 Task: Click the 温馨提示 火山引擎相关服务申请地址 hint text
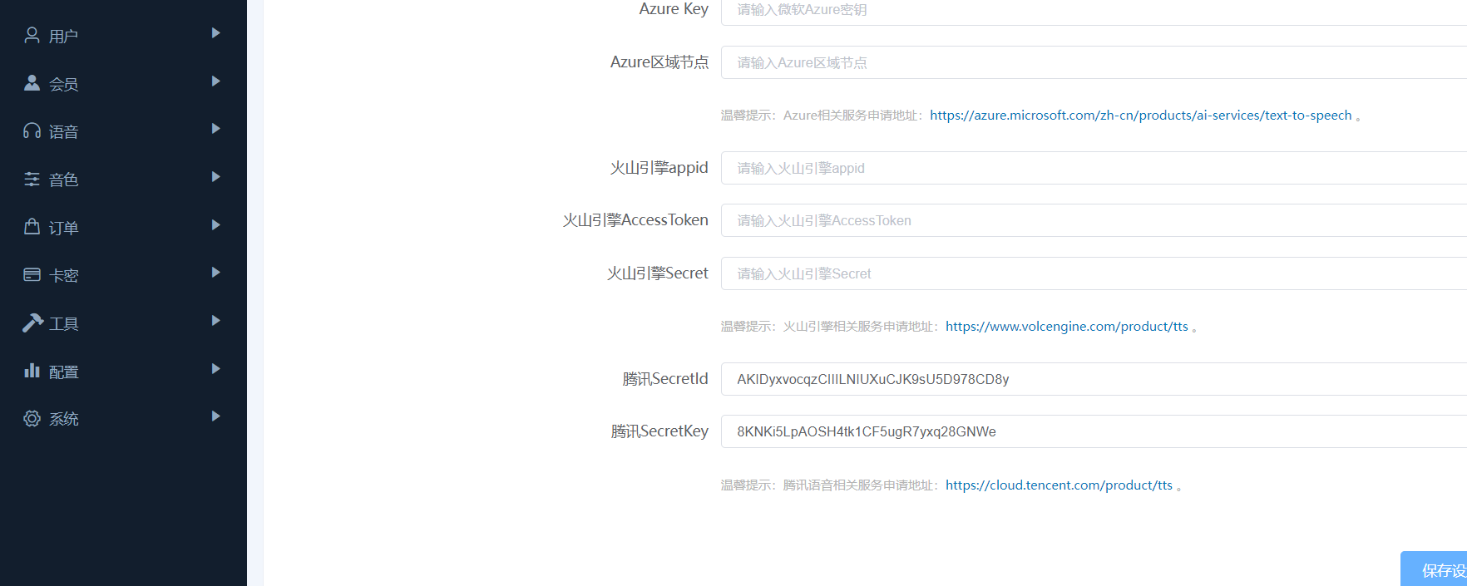coord(830,327)
